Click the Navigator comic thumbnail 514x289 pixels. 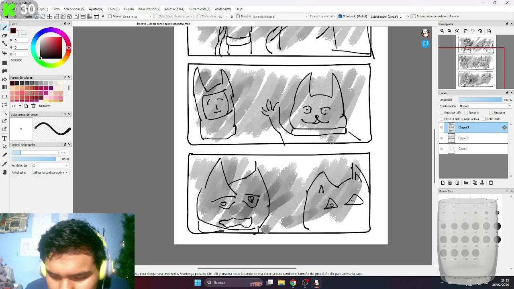(x=476, y=62)
